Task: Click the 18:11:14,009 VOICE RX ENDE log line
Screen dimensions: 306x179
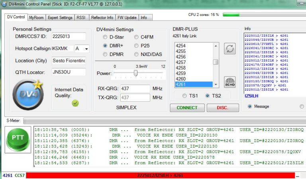Action: tap(126, 135)
